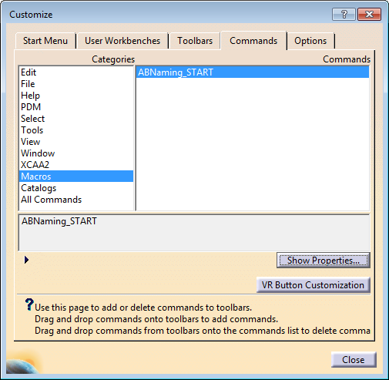Select the Window category

(x=76, y=153)
